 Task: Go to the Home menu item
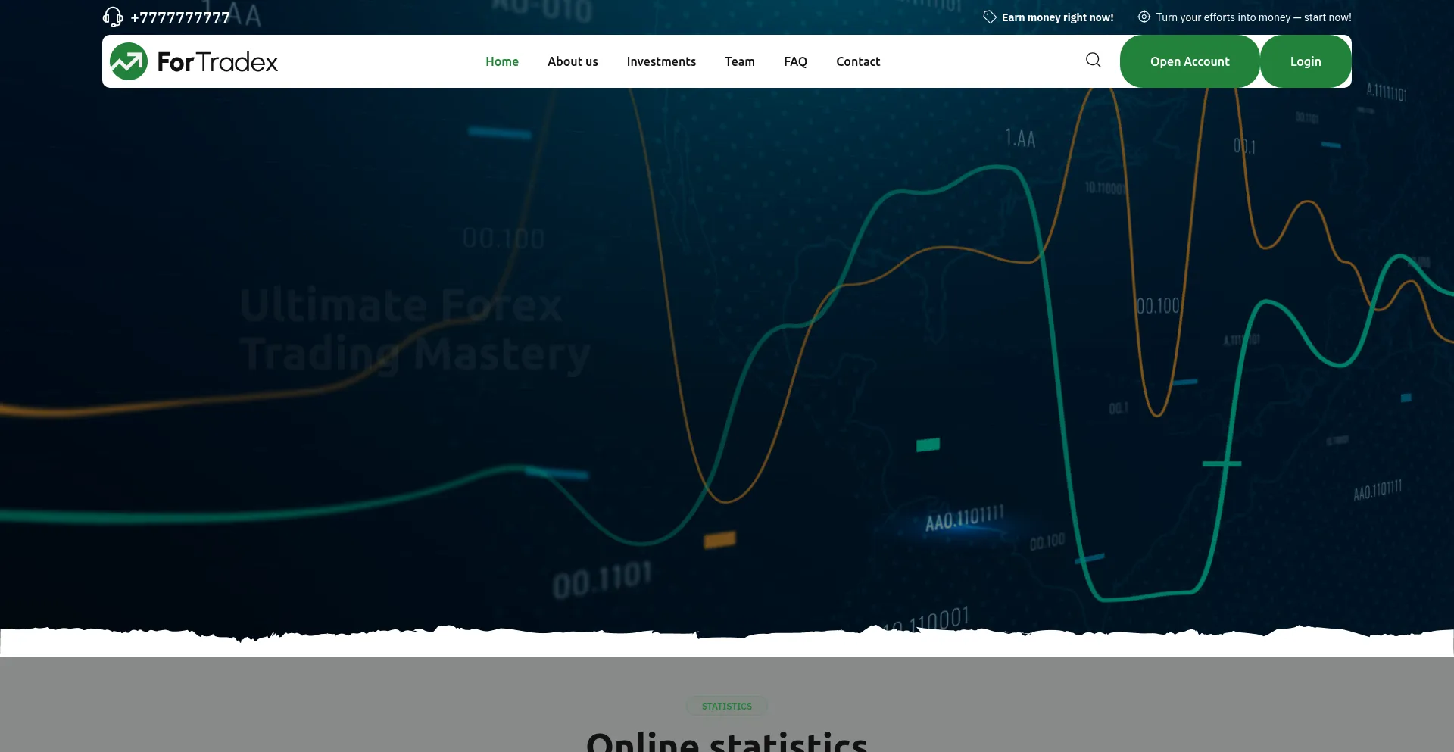tap(502, 61)
